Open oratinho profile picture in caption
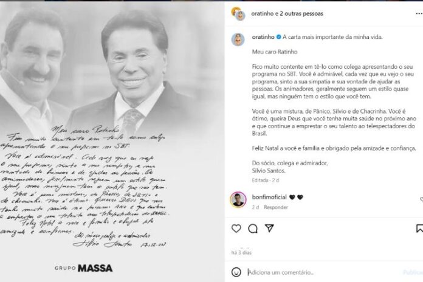 tap(238, 40)
